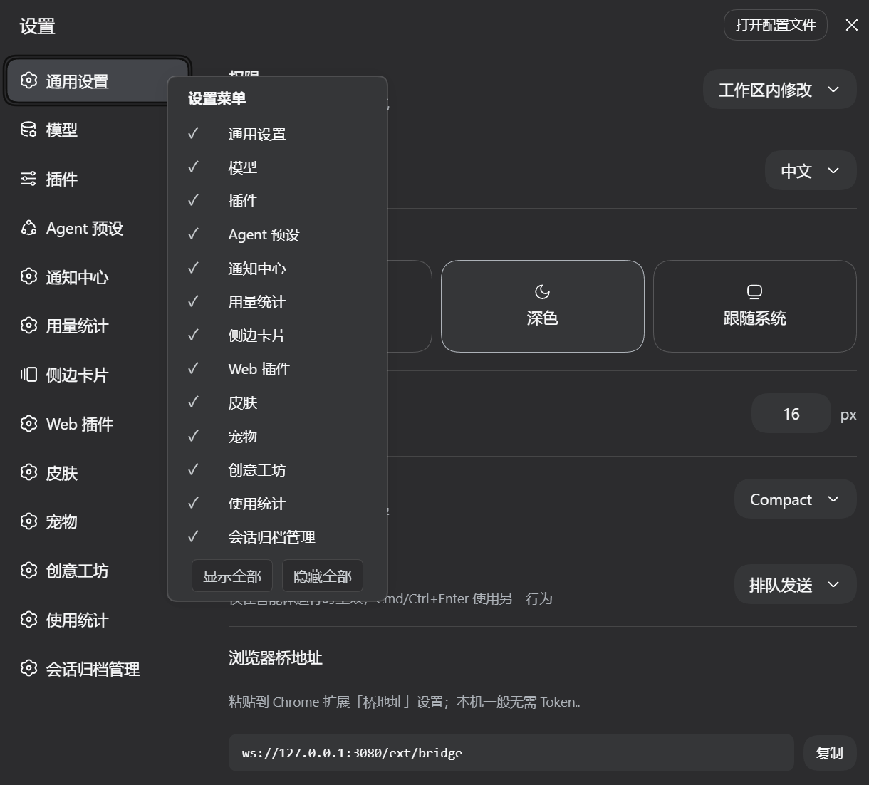
Task: Click the 设置菜单 popup title
Action: coord(217,98)
